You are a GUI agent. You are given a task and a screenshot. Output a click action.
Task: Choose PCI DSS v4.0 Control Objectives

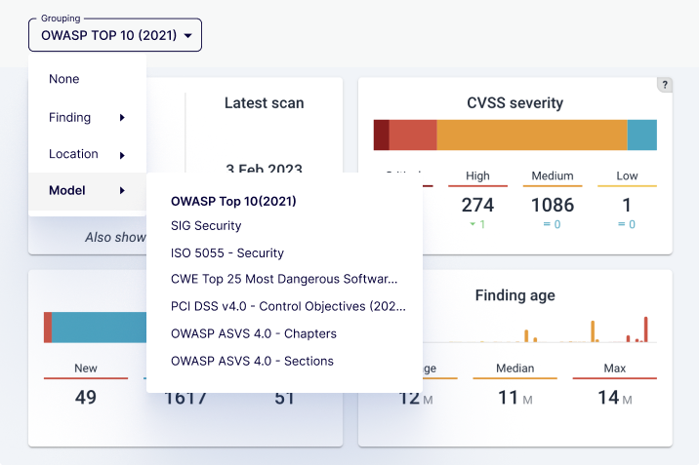click(288, 306)
